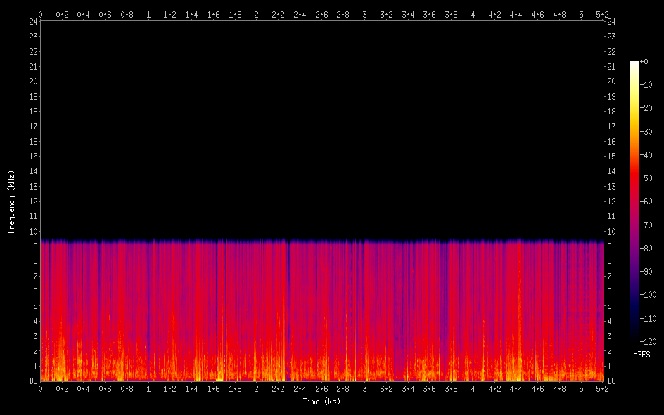Click the 5 mark on the bottom time axis

(x=581, y=388)
